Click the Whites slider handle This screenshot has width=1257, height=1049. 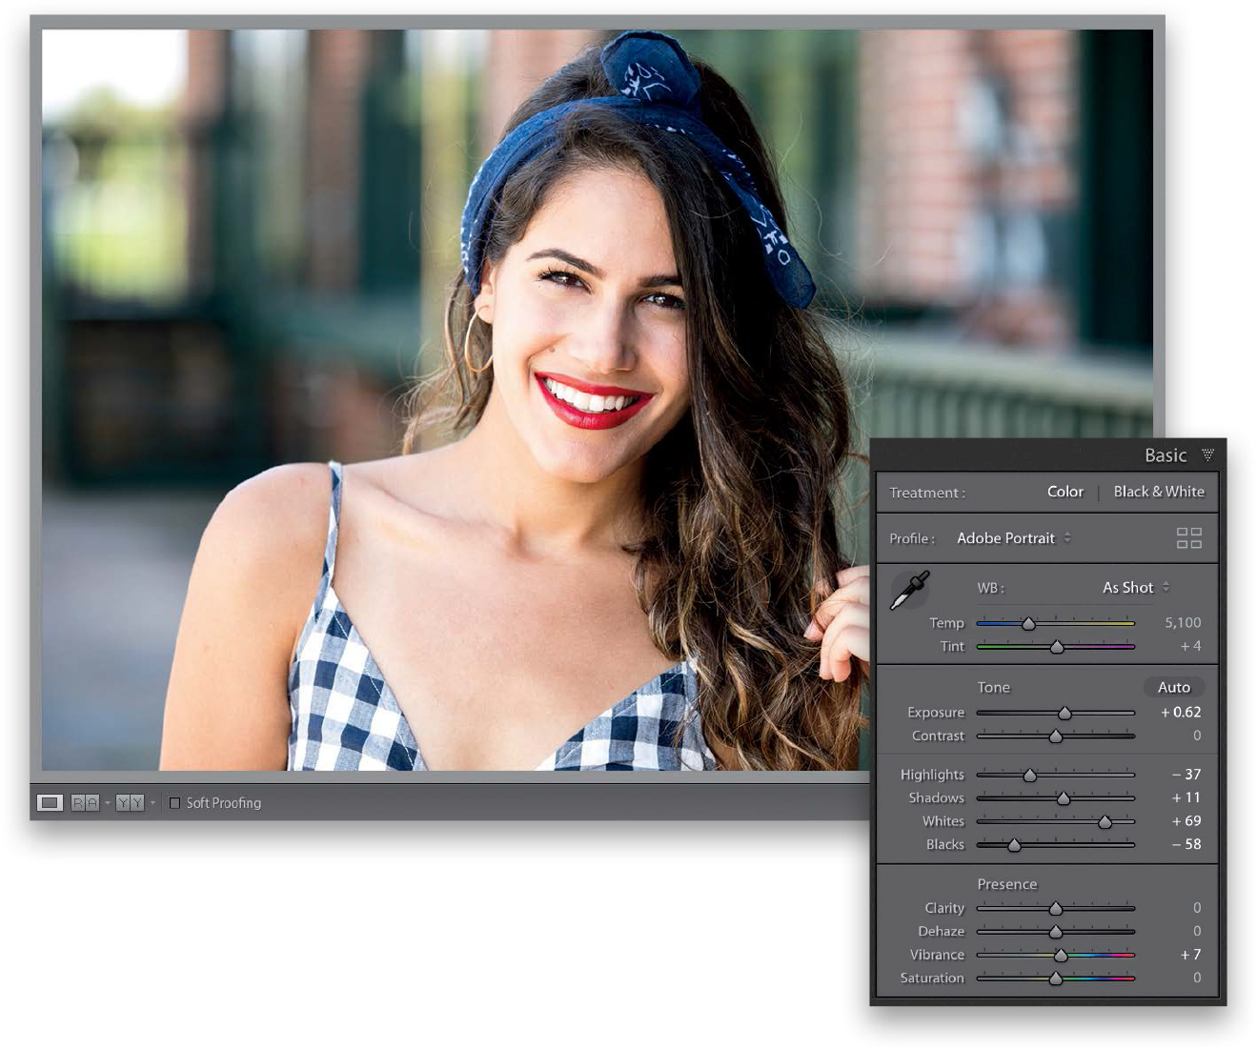(1105, 822)
